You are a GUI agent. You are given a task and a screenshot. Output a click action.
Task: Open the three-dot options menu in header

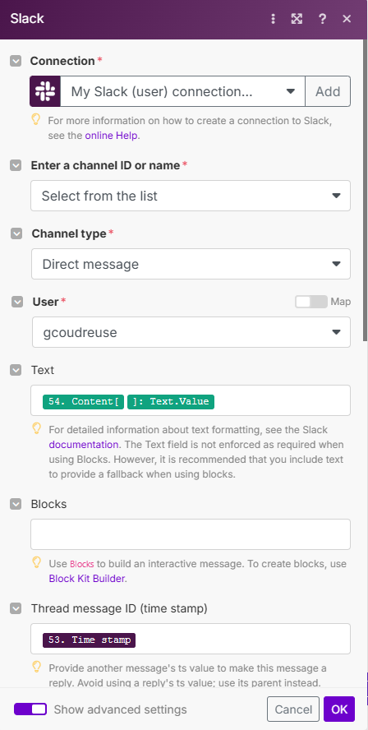[273, 19]
